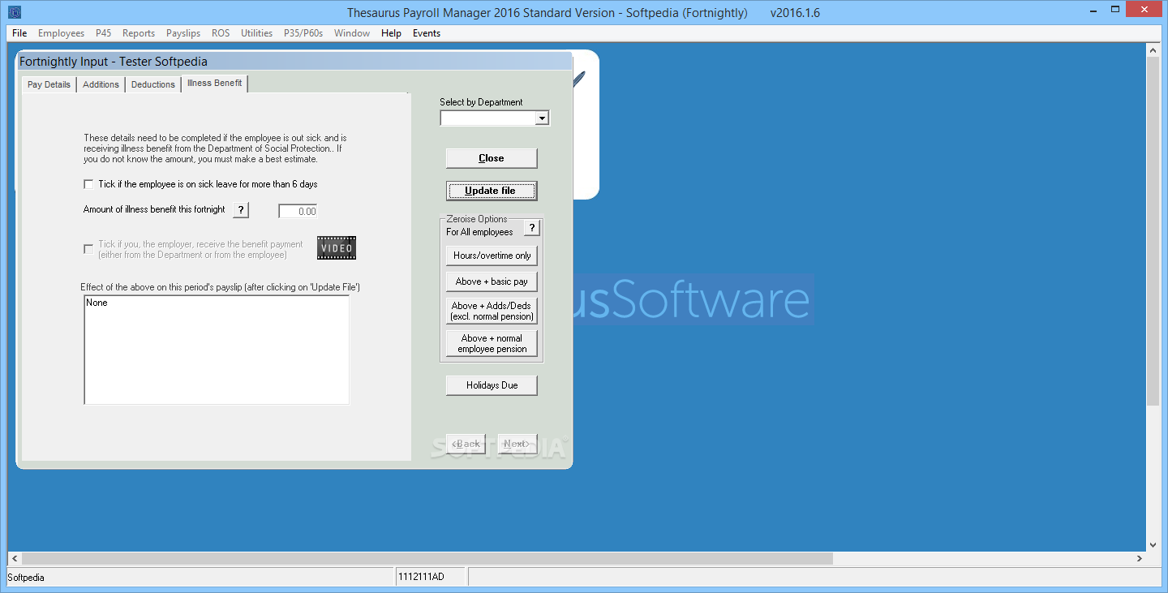Click the scroll left arrow
The image size is (1168, 593).
point(15,559)
